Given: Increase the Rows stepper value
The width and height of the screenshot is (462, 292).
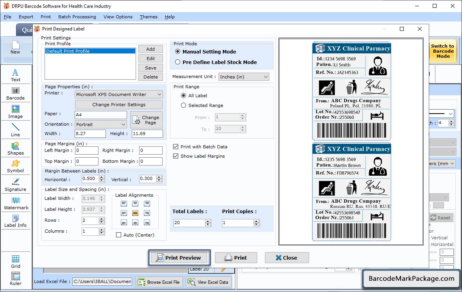Looking at the screenshot, I should click(102, 219).
